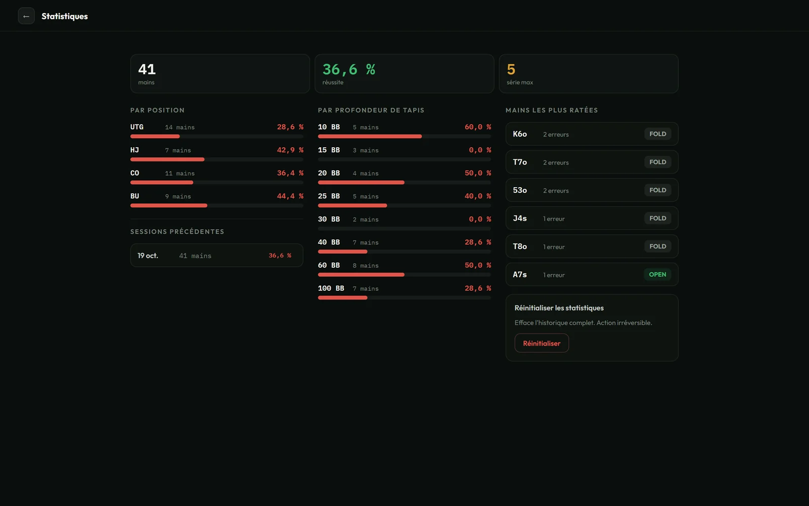Click the 40,0 % value for 25 BB

pos(478,196)
